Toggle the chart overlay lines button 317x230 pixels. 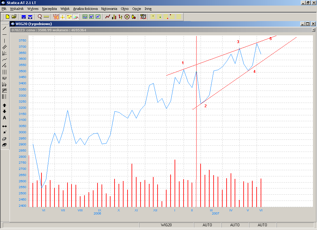(76, 17)
